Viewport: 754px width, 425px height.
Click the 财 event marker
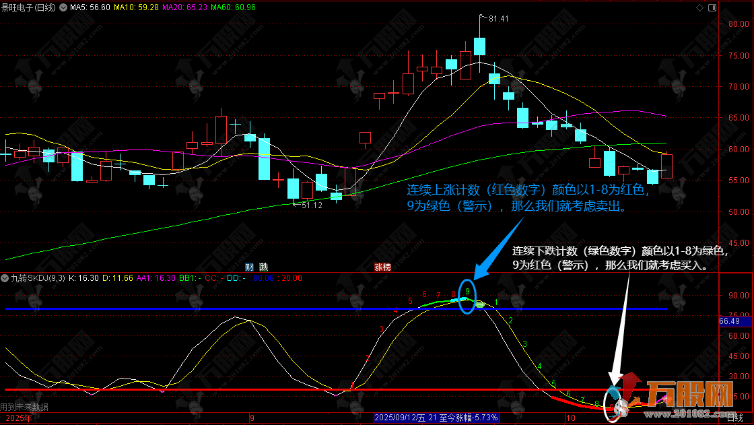point(248,267)
